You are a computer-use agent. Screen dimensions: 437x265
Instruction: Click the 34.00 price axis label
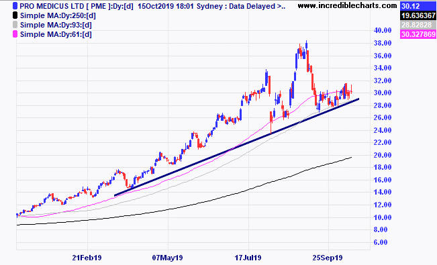383,68
